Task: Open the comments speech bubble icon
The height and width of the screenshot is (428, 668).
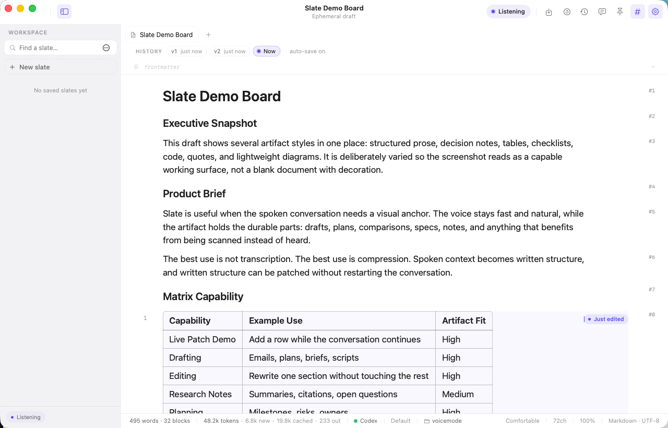Action: click(x=602, y=11)
